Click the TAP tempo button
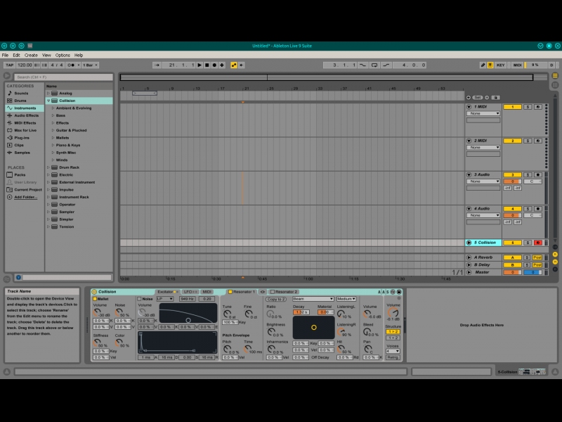The width and height of the screenshot is (562, 422). click(x=9, y=65)
